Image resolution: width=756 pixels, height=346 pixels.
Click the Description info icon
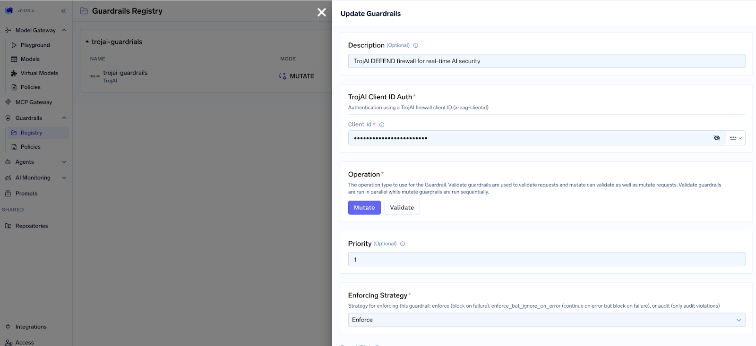pos(416,45)
